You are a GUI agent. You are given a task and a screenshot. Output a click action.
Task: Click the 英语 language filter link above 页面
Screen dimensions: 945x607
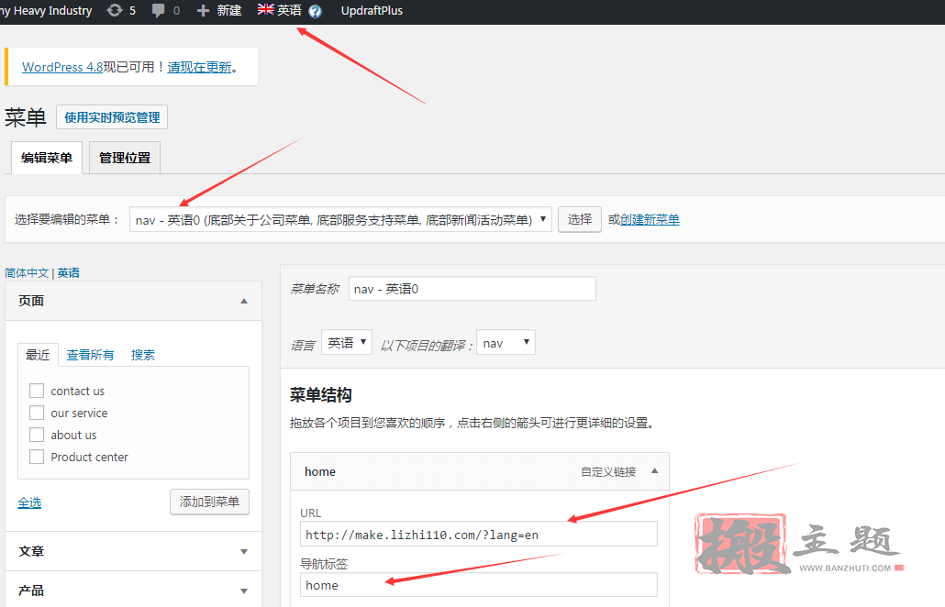(x=69, y=273)
